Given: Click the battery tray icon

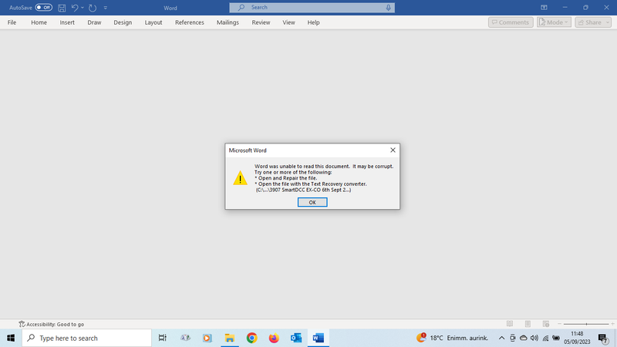Looking at the screenshot, I should pos(556,338).
